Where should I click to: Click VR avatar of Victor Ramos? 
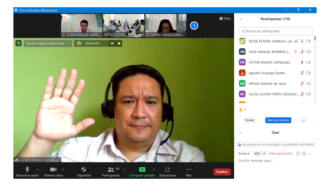tap(242, 62)
